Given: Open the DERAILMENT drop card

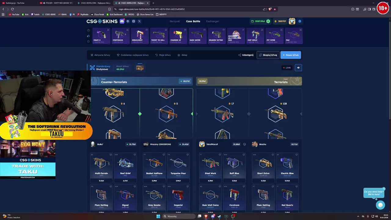Looking at the screenshot, I should click(139, 36).
